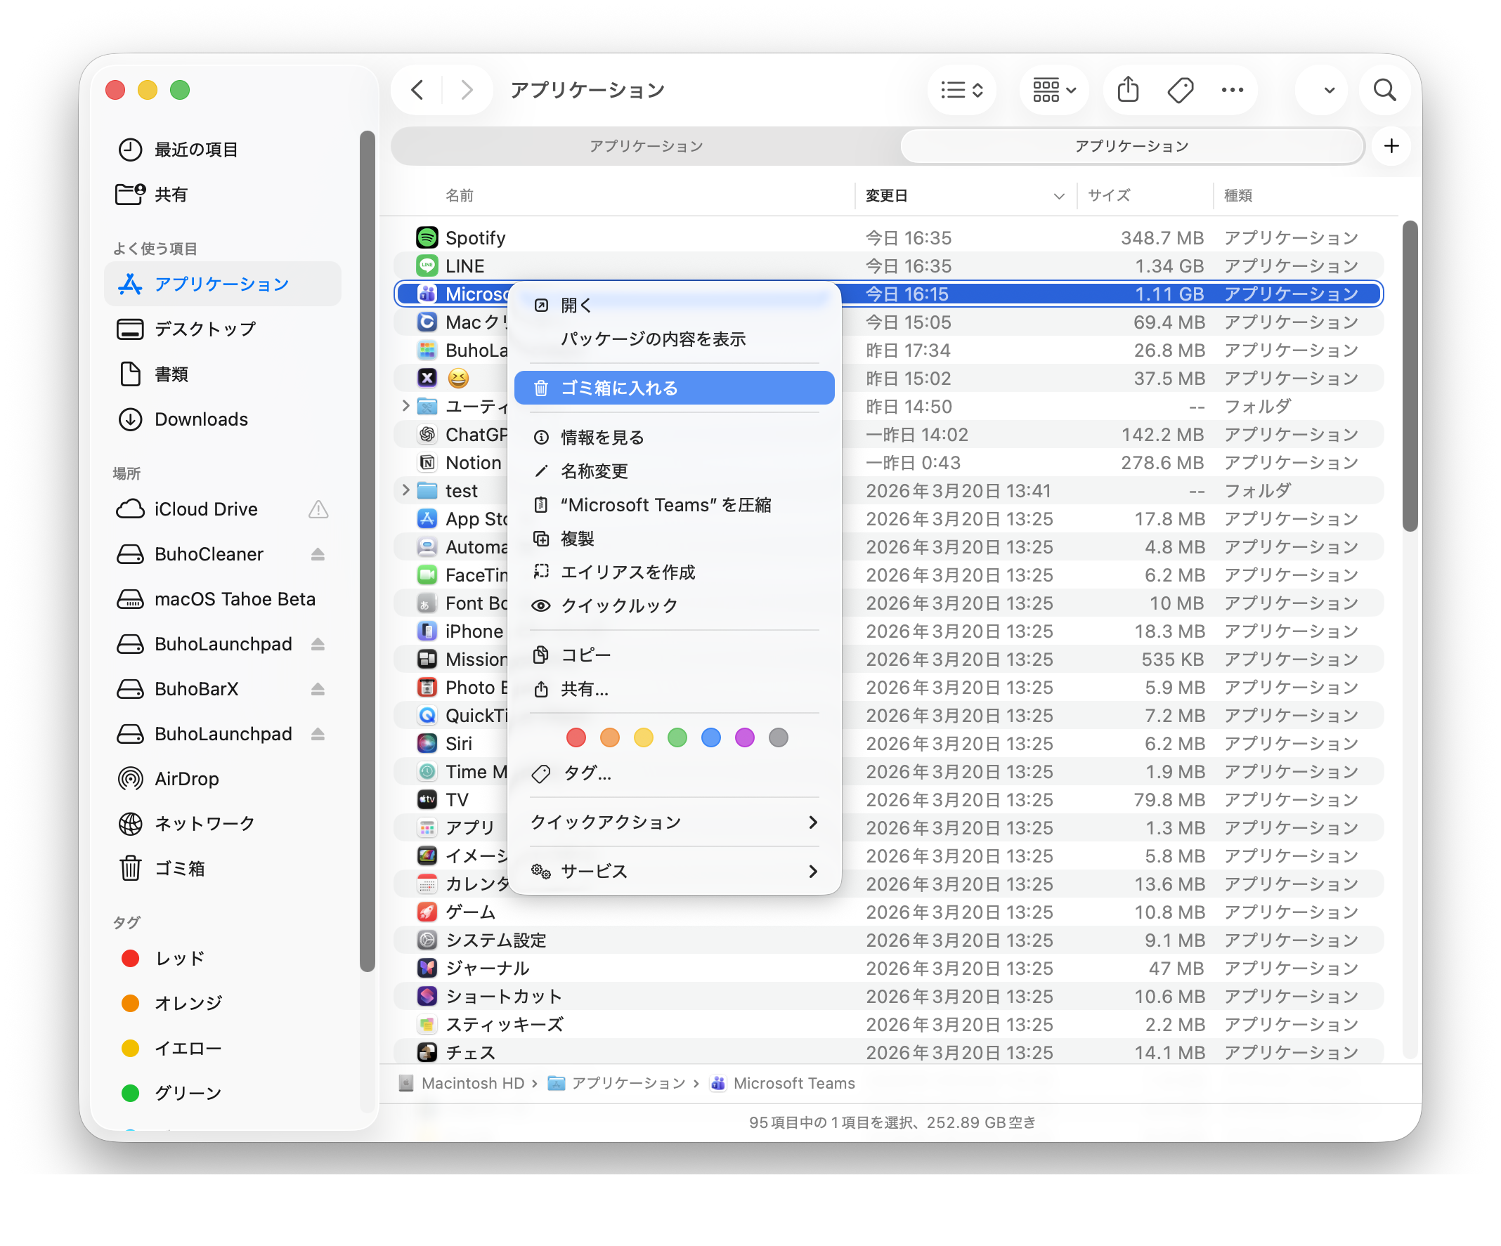The width and height of the screenshot is (1501, 1246).
Task: Choose "Microsoft Teams" を圧縮 in menu
Action: point(674,505)
